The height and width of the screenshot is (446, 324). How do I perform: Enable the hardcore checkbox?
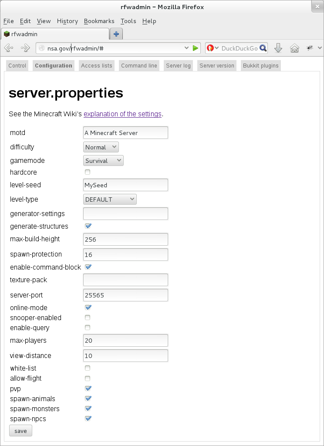[x=88, y=172]
